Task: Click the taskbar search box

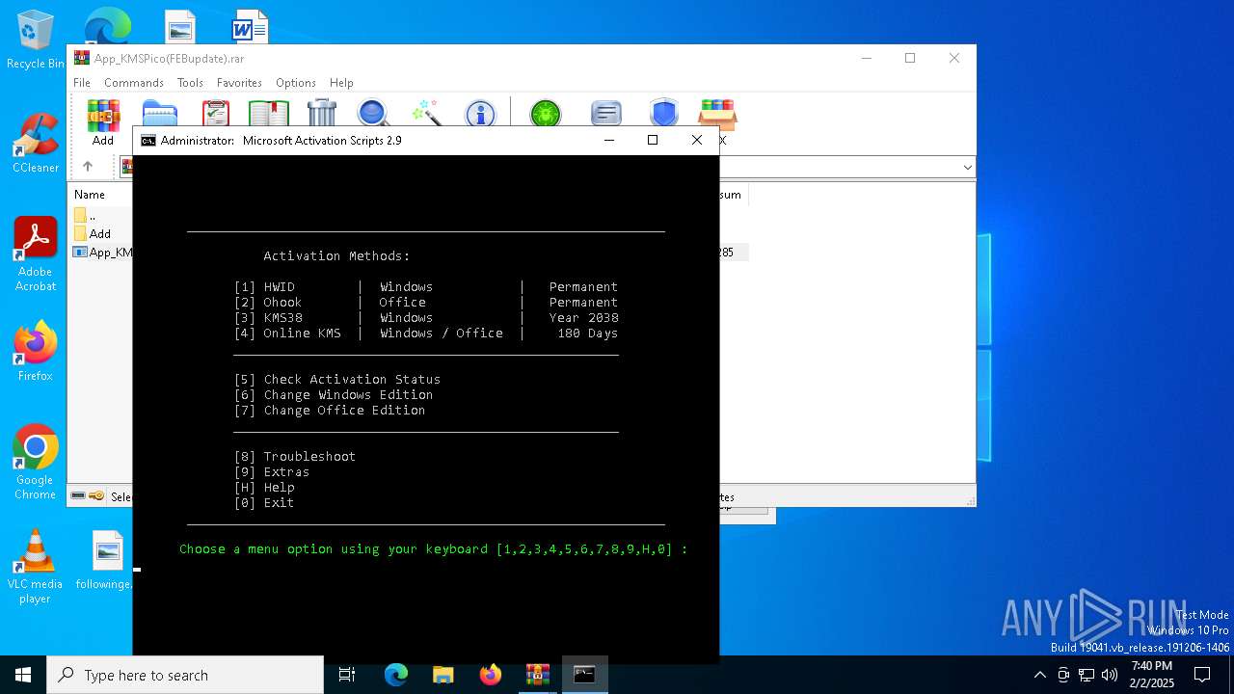Action: (x=185, y=675)
